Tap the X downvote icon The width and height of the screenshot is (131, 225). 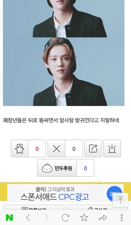click(x=56, y=148)
